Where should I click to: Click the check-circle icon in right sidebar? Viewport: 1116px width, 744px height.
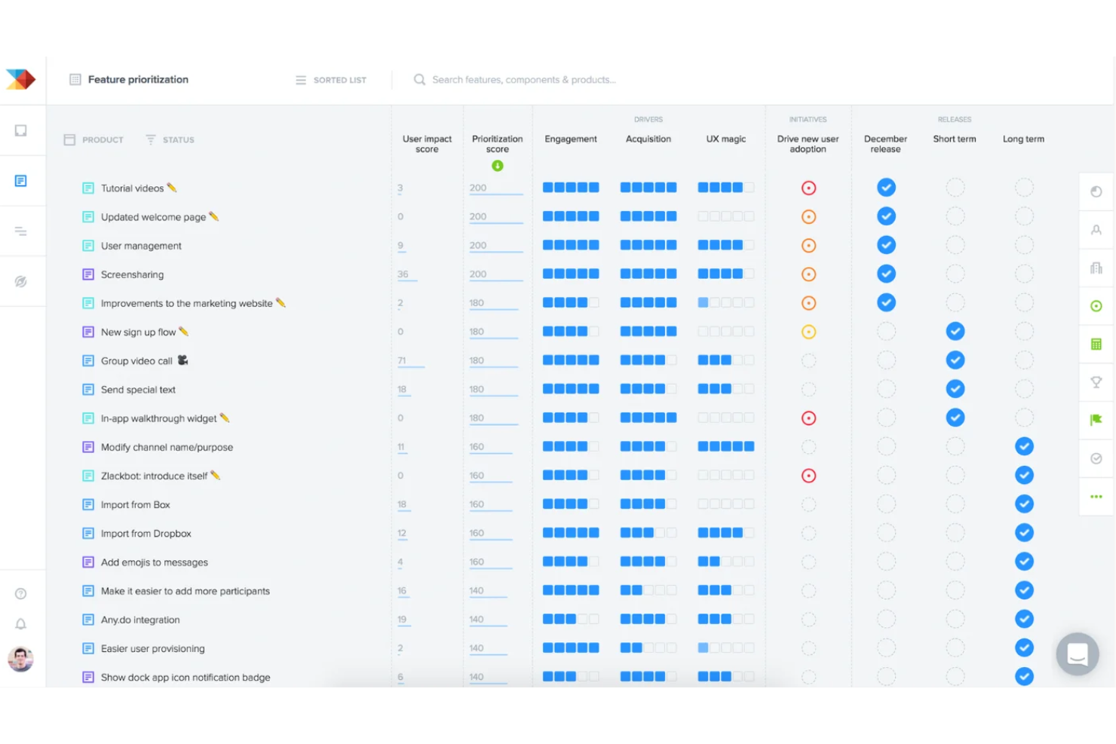tap(1096, 458)
